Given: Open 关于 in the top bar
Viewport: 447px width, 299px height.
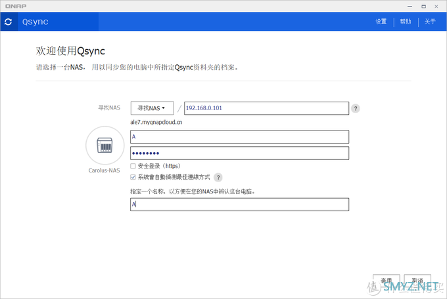Looking at the screenshot, I should [430, 22].
